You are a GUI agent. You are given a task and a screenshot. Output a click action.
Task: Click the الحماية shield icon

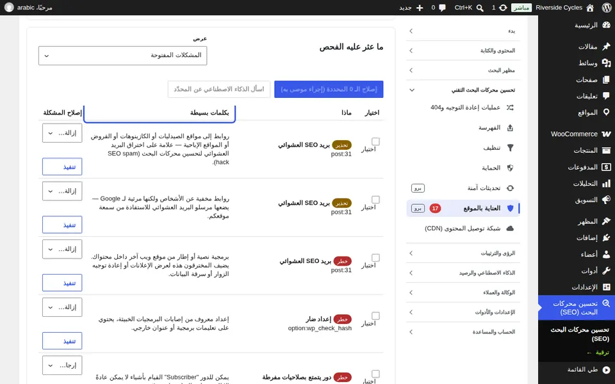(510, 168)
